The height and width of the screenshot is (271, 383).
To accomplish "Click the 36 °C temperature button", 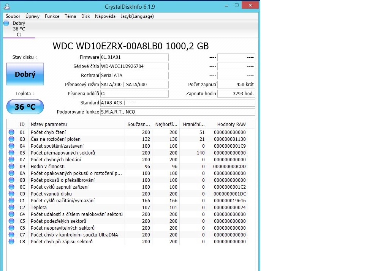I will click(x=25, y=107).
